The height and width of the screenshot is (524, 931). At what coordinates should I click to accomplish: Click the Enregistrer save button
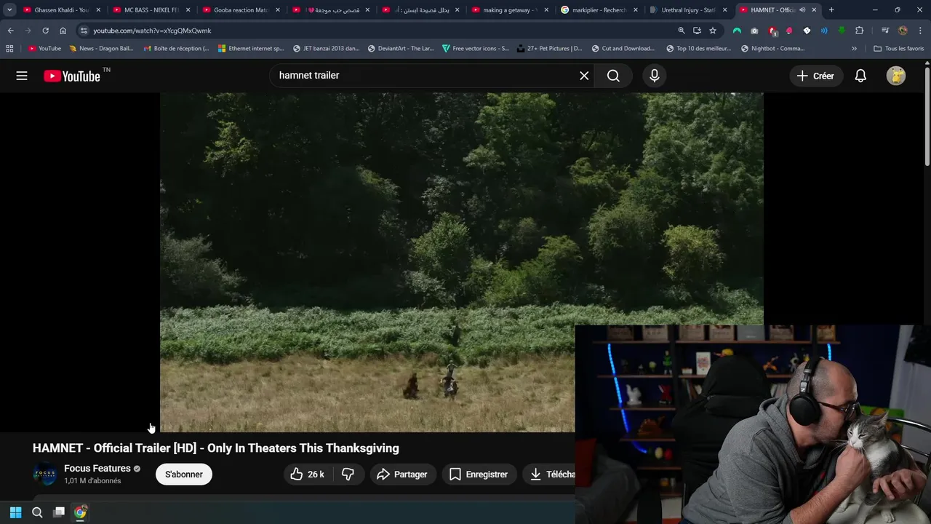coord(479,475)
